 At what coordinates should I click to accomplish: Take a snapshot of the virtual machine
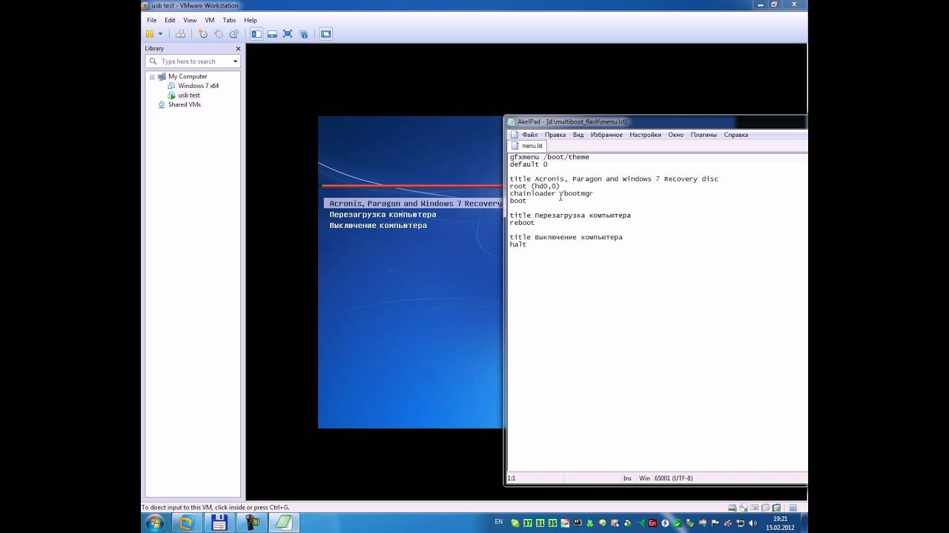click(203, 34)
